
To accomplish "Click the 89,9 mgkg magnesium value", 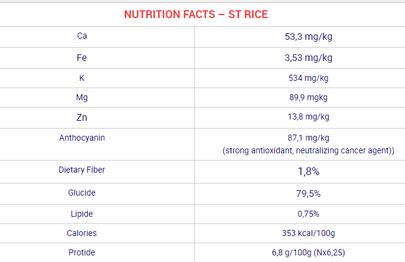I will [308, 97].
